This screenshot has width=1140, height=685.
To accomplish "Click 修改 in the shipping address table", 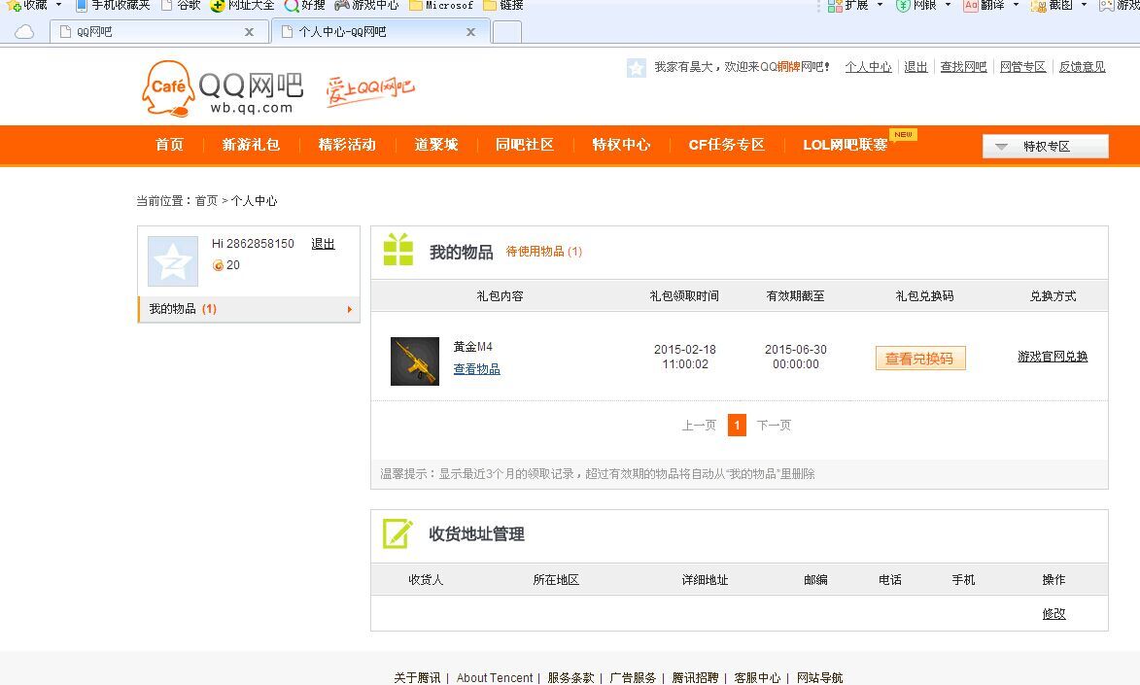I will coord(1054,614).
